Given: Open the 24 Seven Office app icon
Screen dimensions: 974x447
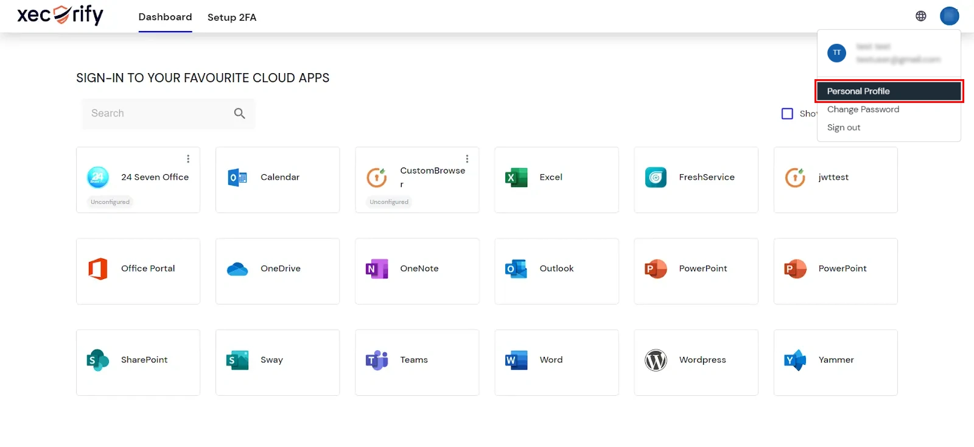Looking at the screenshot, I should tap(98, 177).
